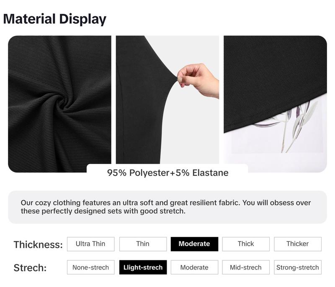Click the 95% Polyester+5% Elastane label
The width and height of the screenshot is (335, 287).
(x=168, y=173)
